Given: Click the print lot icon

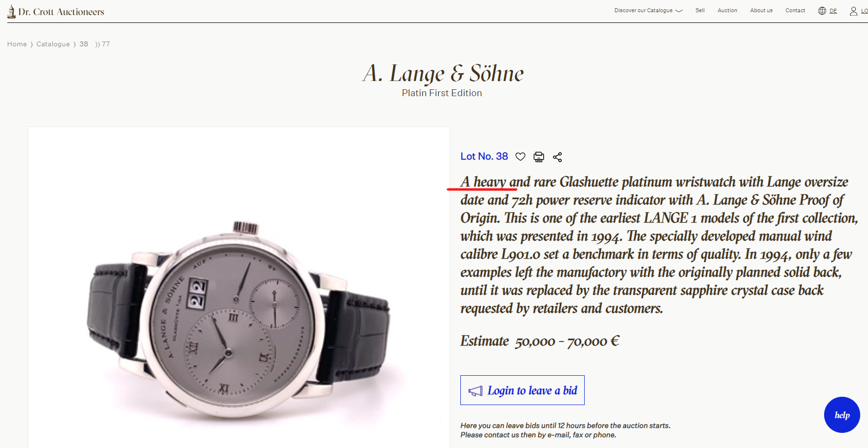Looking at the screenshot, I should point(539,157).
